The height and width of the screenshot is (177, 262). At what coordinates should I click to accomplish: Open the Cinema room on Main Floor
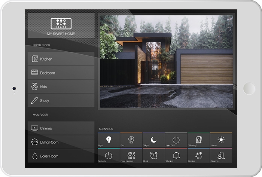[61, 128]
